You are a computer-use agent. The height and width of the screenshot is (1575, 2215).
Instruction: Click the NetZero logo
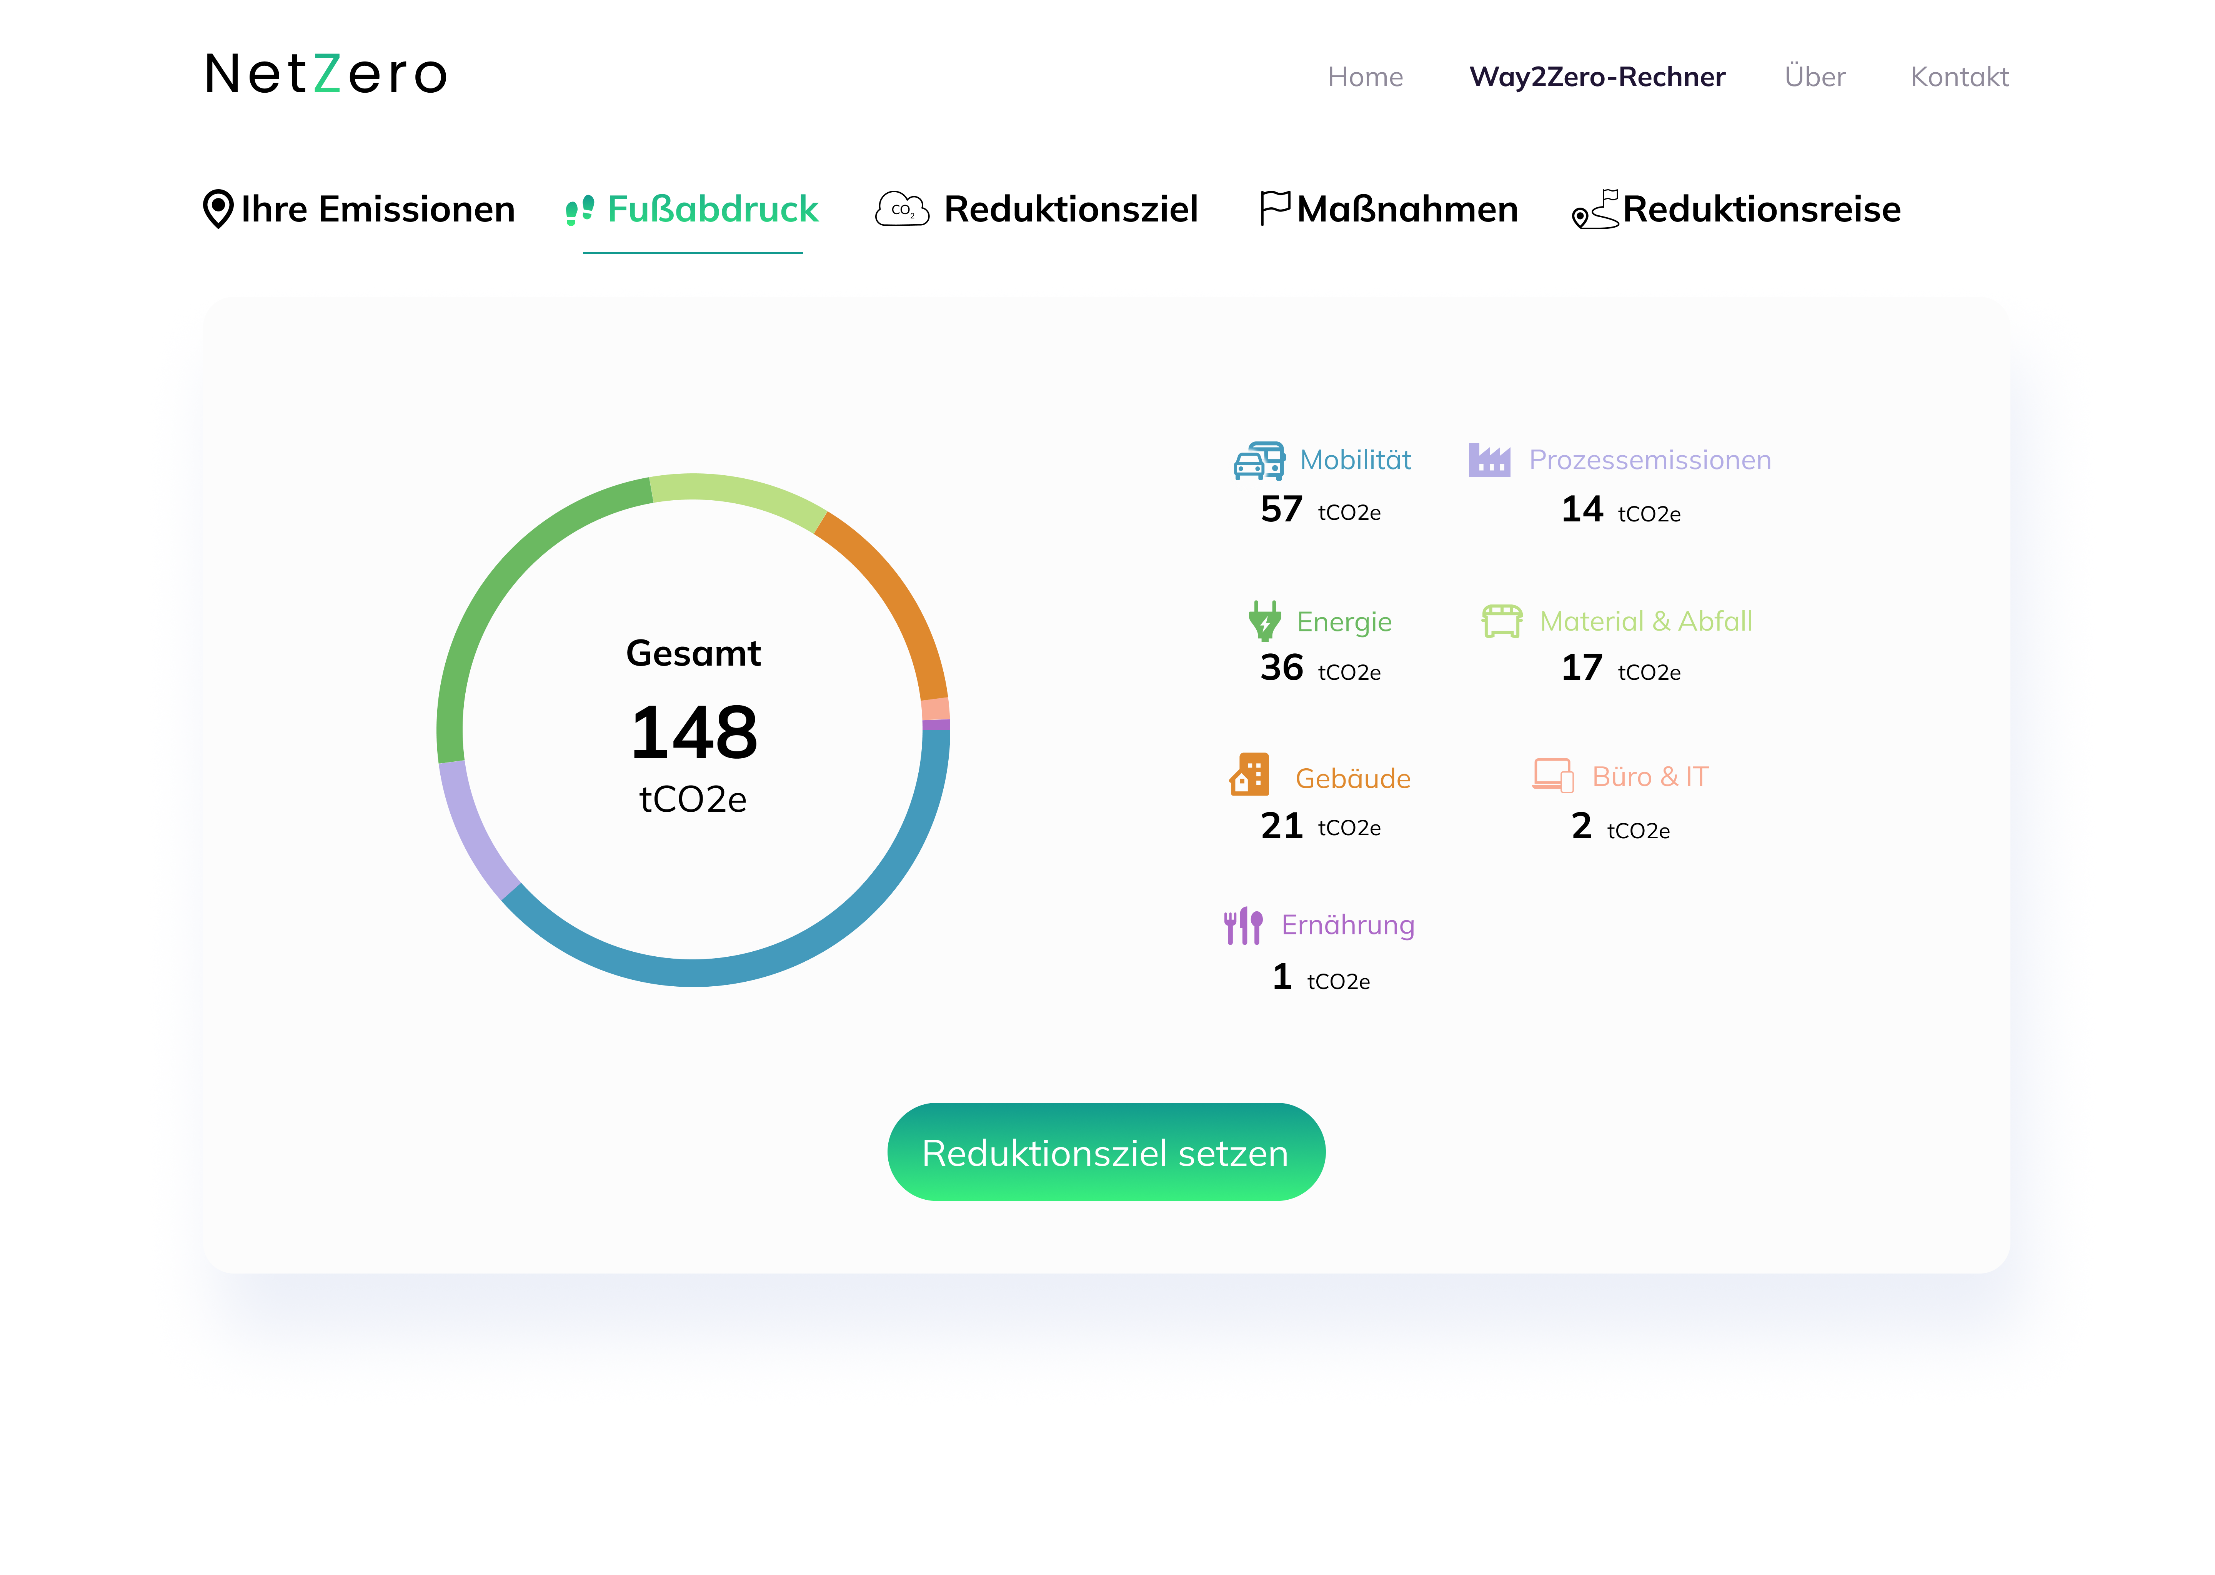pyautogui.click(x=326, y=74)
